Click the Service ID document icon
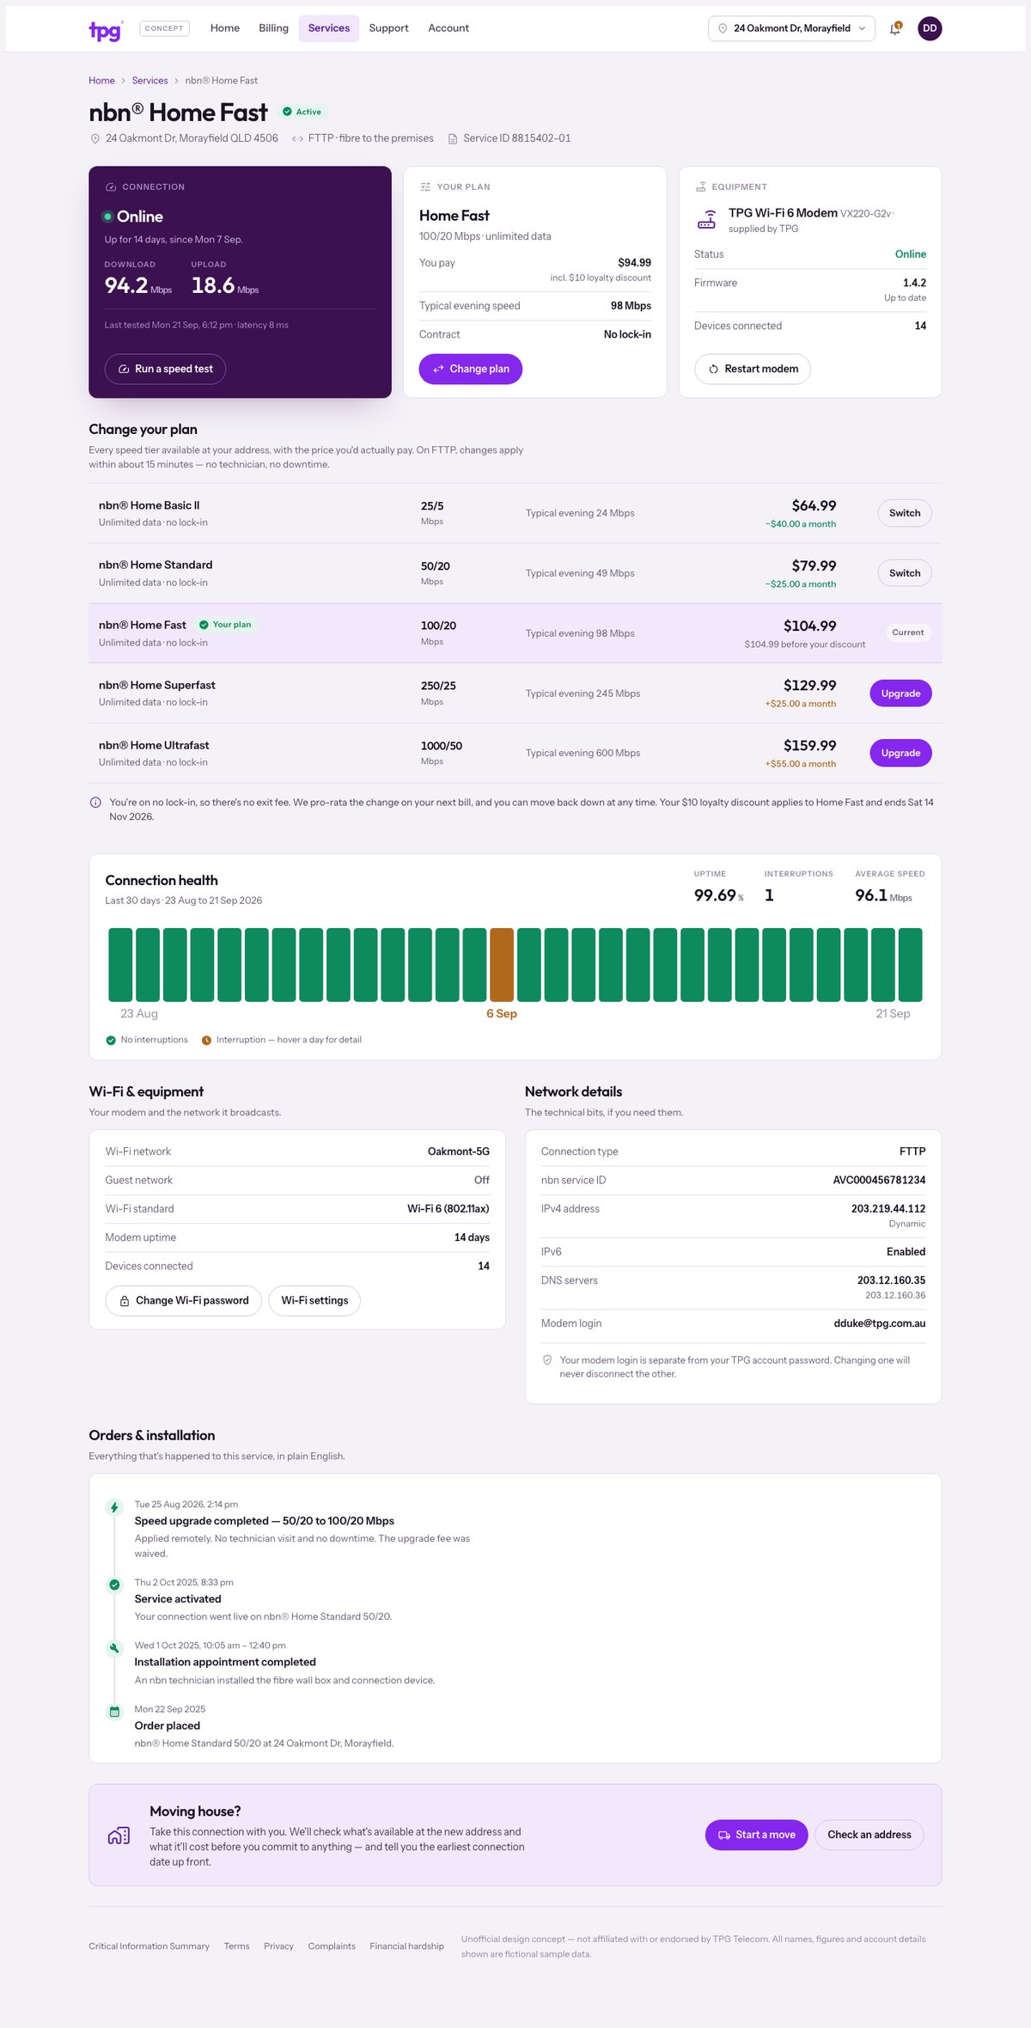The width and height of the screenshot is (1031, 2028). click(x=453, y=138)
